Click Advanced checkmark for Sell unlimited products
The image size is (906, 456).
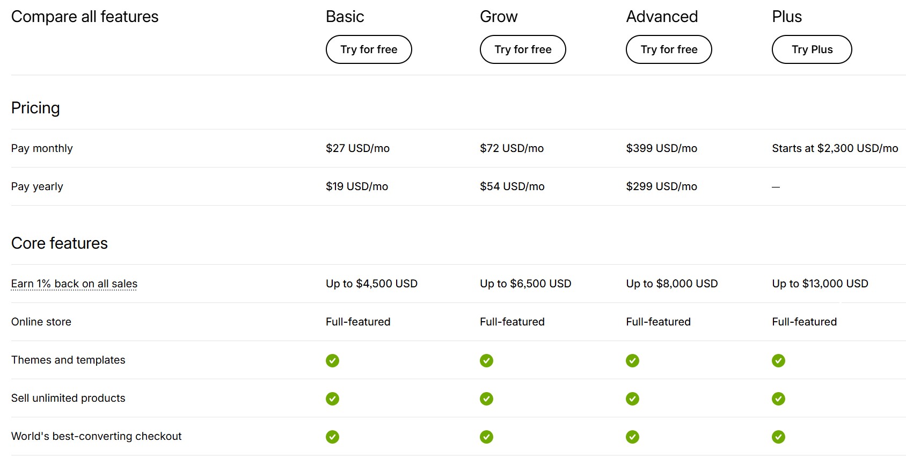coord(632,399)
